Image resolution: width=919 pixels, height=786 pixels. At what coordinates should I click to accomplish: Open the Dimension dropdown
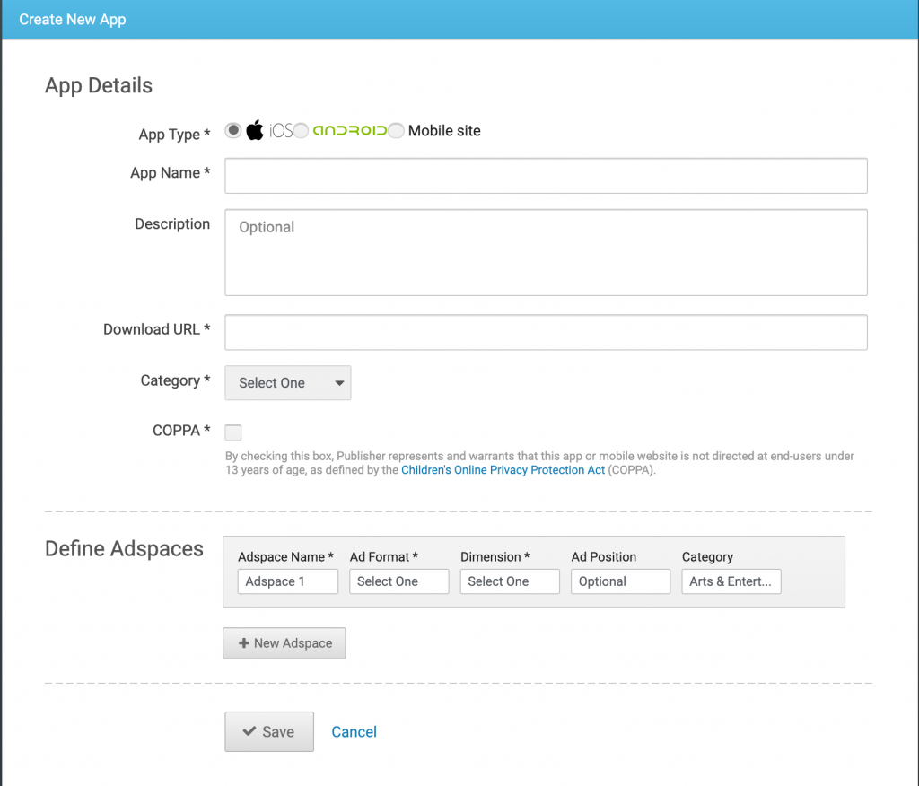(x=510, y=581)
